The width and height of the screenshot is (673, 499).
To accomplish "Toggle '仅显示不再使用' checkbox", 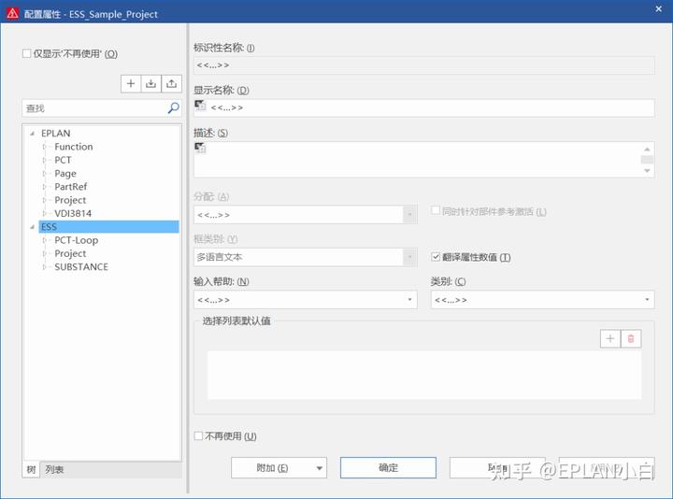I will pyautogui.click(x=26, y=53).
